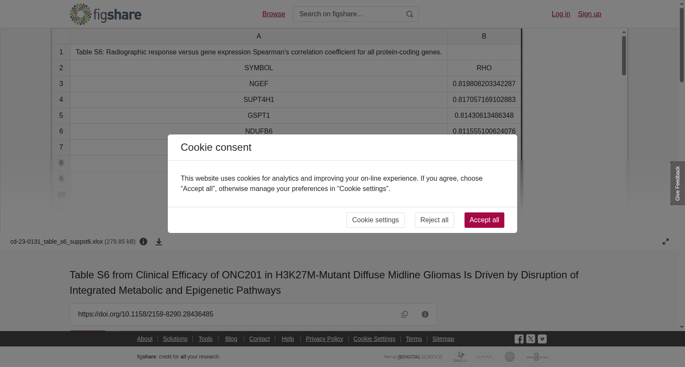
Task: Click the figshare logo
Action: coord(105,14)
